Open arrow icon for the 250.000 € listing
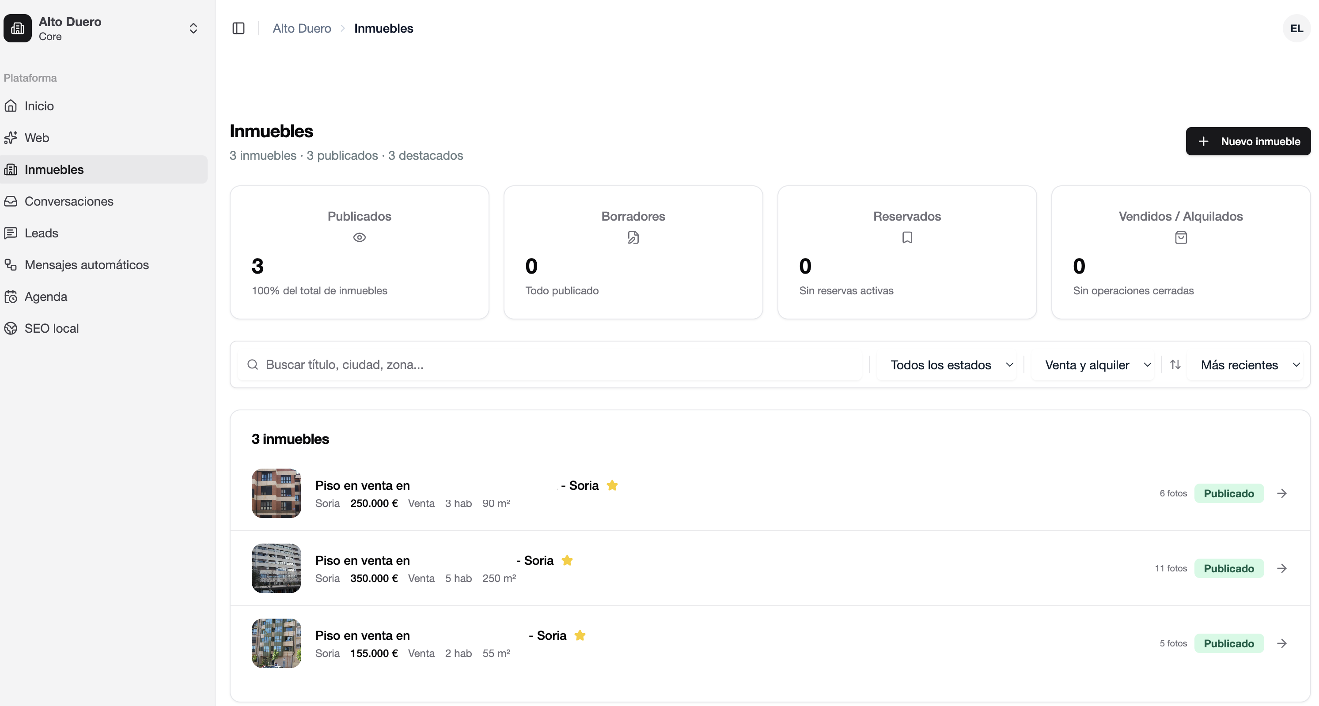Viewport: 1319px width, 706px height. coord(1281,493)
